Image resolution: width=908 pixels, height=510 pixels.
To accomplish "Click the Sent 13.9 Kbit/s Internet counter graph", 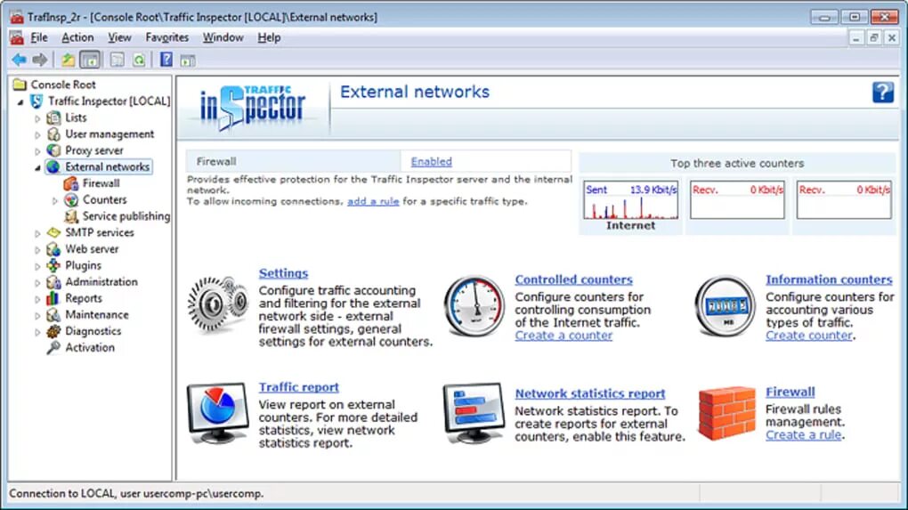I will [630, 200].
